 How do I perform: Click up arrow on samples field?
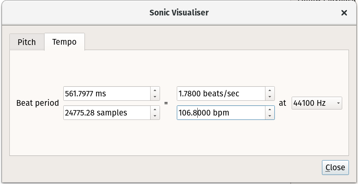coord(155,109)
